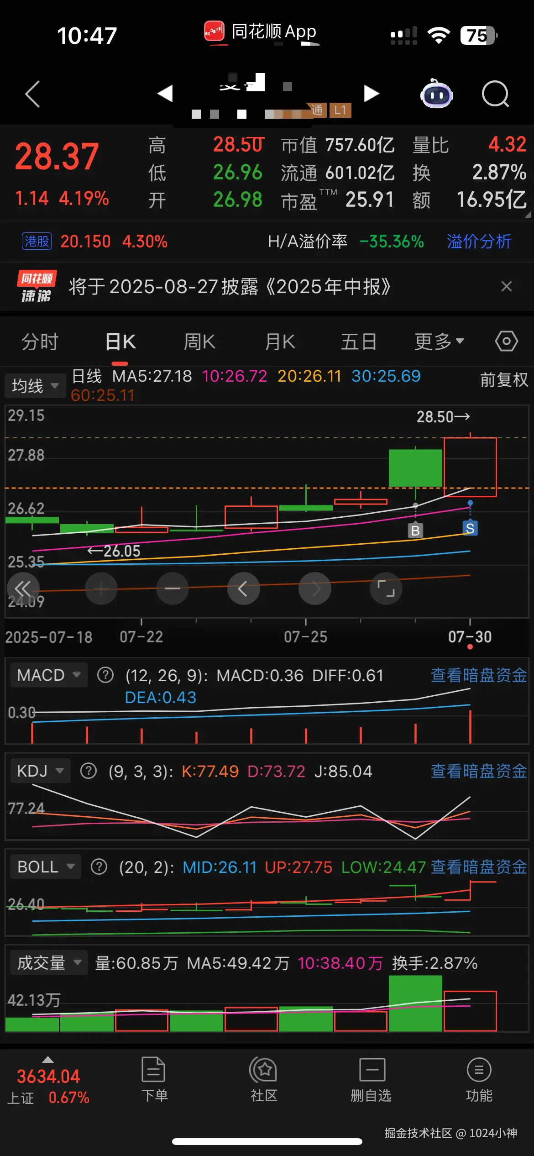This screenshot has height=1156, width=534.
Task: Zoom out chart with minus button
Action: [173, 589]
